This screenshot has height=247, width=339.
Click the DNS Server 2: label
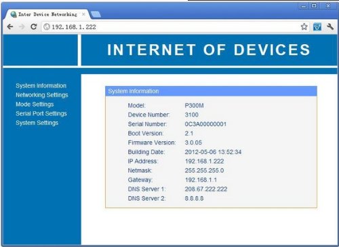click(146, 198)
